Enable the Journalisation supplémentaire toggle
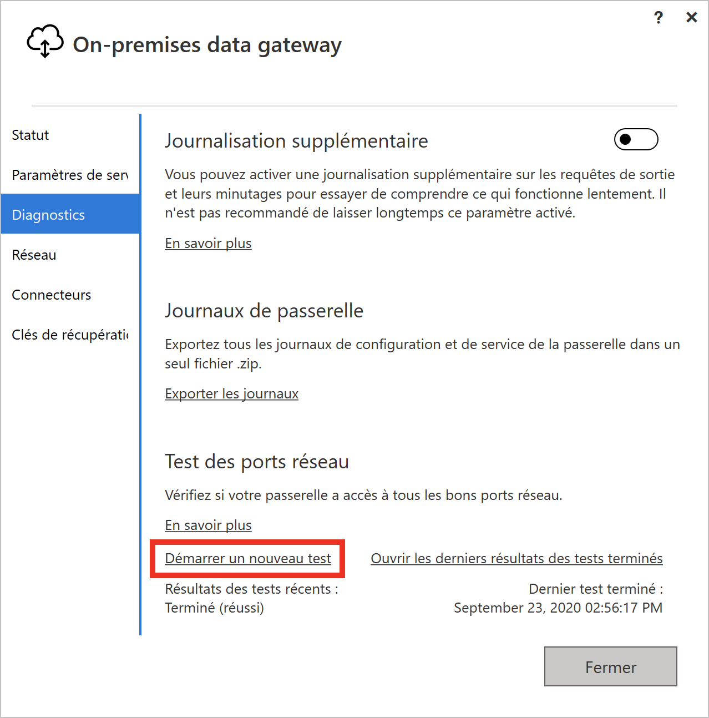 [x=636, y=139]
